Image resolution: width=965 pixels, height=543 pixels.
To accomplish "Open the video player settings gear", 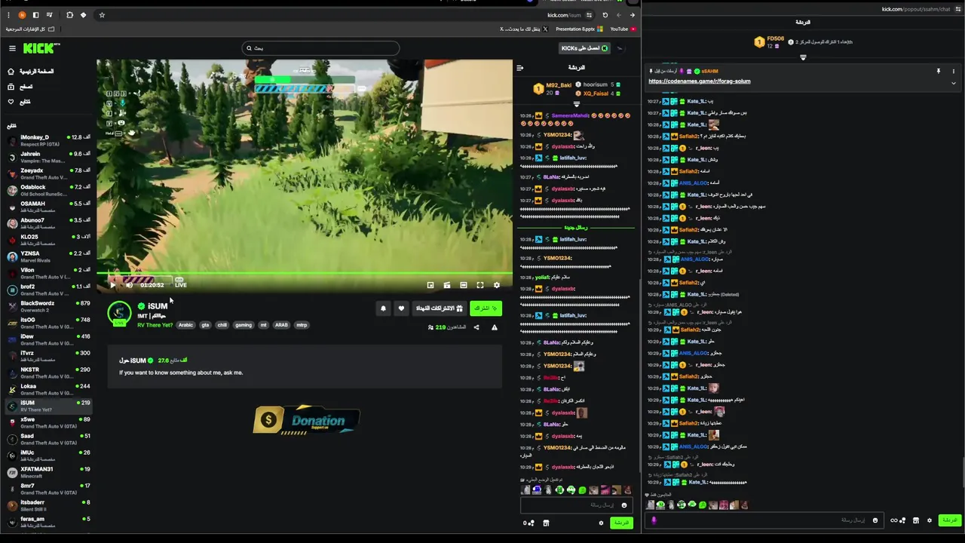I will 496,285.
